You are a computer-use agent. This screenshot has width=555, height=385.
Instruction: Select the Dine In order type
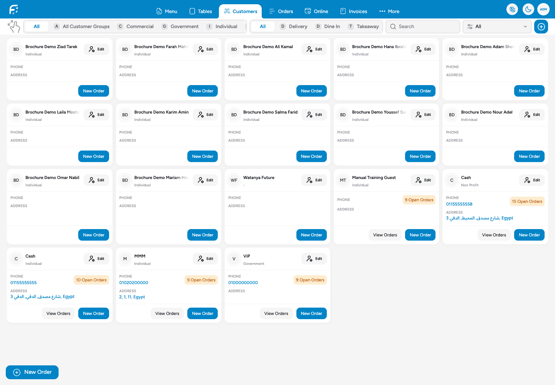(x=328, y=27)
